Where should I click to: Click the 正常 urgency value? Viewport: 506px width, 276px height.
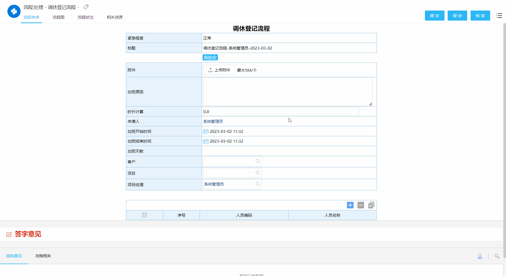(x=207, y=38)
